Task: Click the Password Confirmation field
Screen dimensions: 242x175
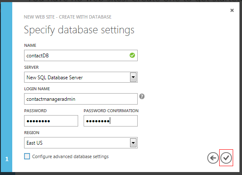Action: (111, 121)
